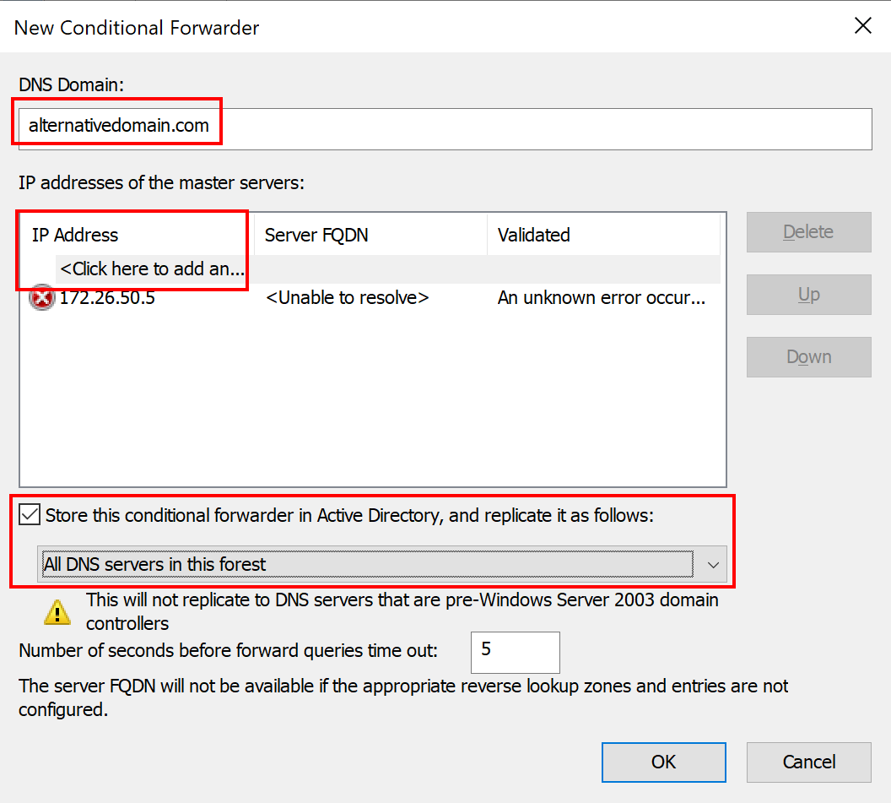Click the Delete button
891x803 pixels.
808,232
